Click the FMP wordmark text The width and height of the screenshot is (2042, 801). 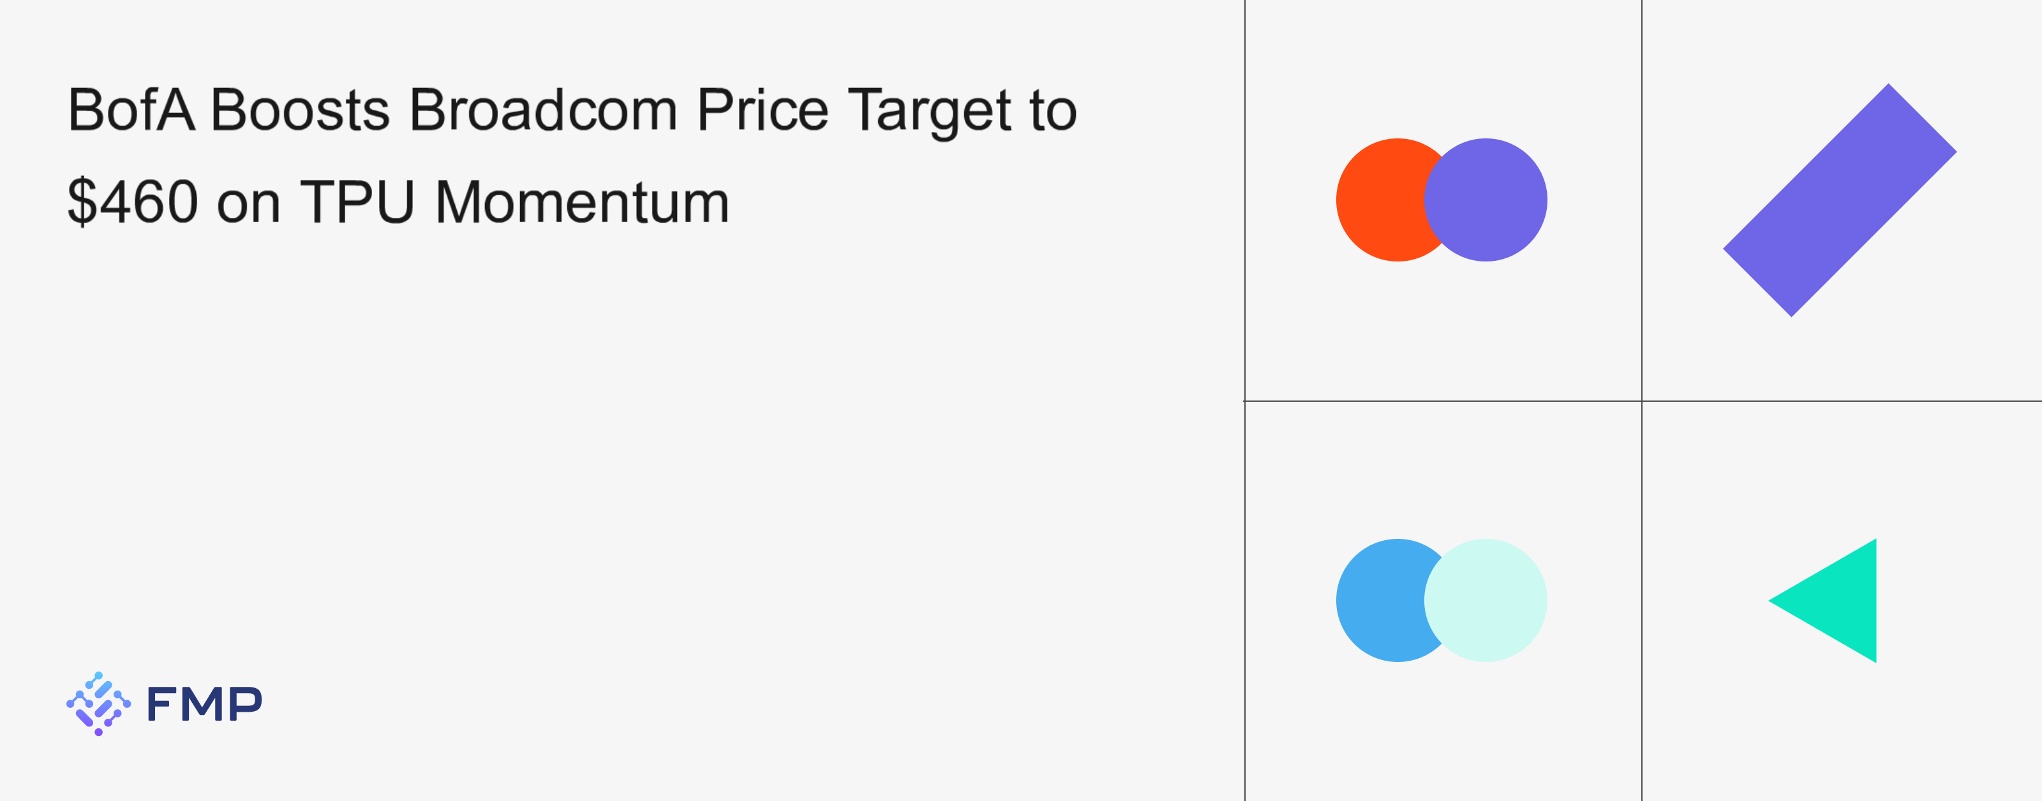[204, 703]
